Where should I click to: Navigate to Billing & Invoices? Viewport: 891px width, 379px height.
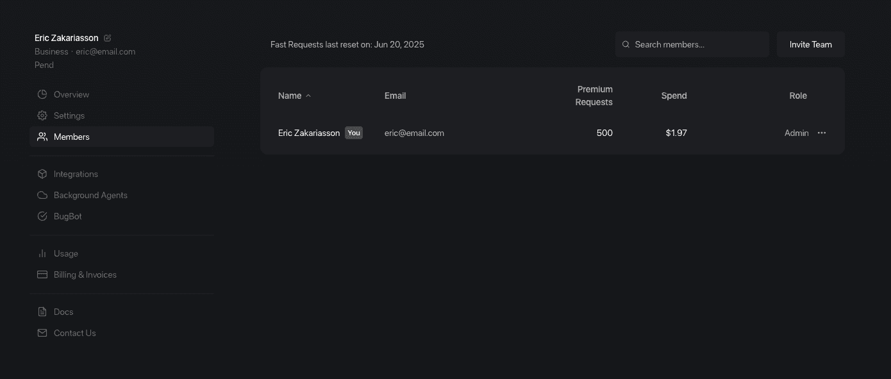pos(85,274)
